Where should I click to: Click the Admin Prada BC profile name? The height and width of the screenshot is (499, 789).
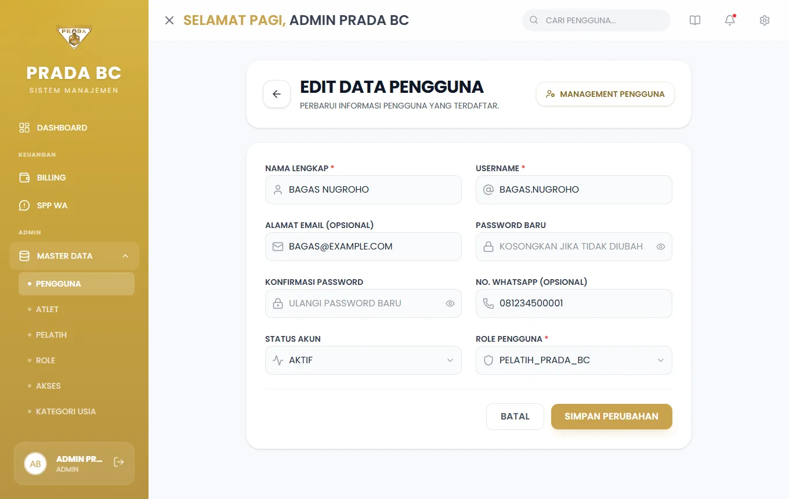[x=79, y=459]
